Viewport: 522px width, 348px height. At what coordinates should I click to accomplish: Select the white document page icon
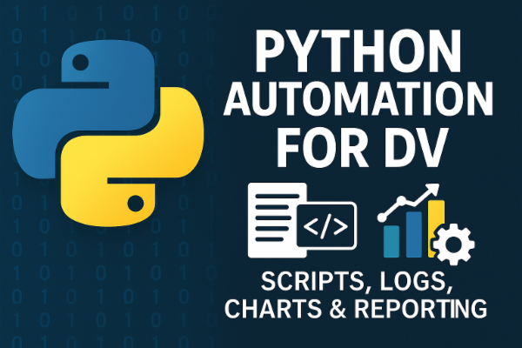271,219
